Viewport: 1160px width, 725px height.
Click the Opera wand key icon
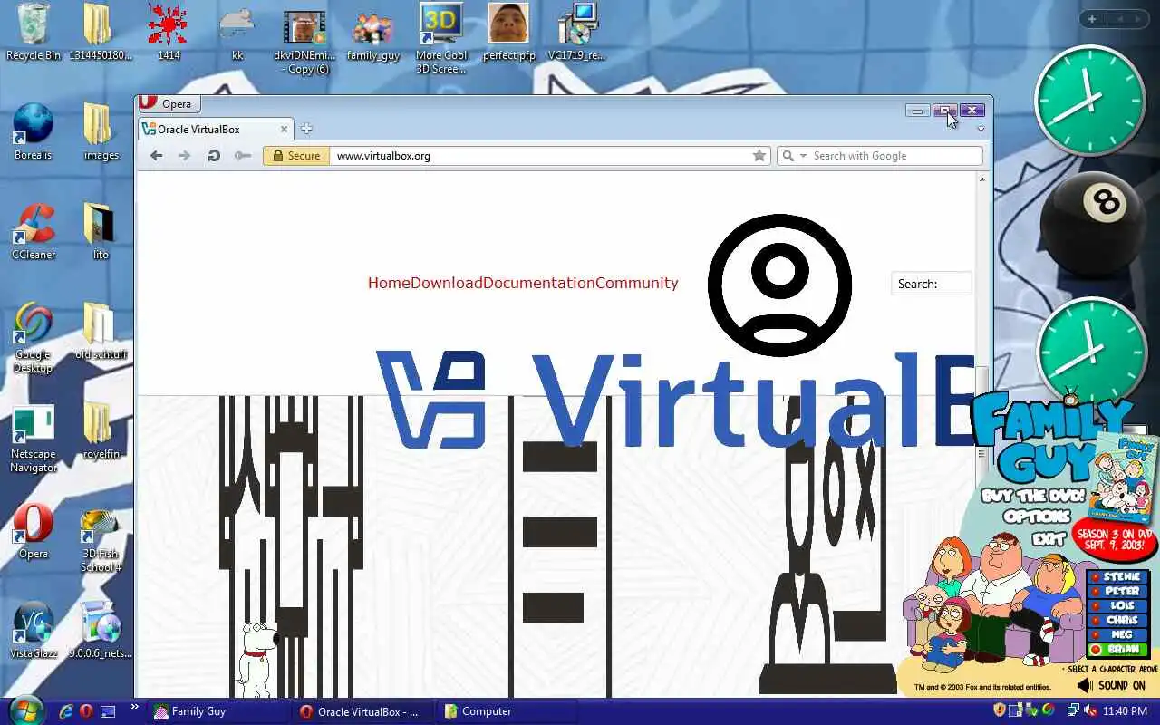242,156
